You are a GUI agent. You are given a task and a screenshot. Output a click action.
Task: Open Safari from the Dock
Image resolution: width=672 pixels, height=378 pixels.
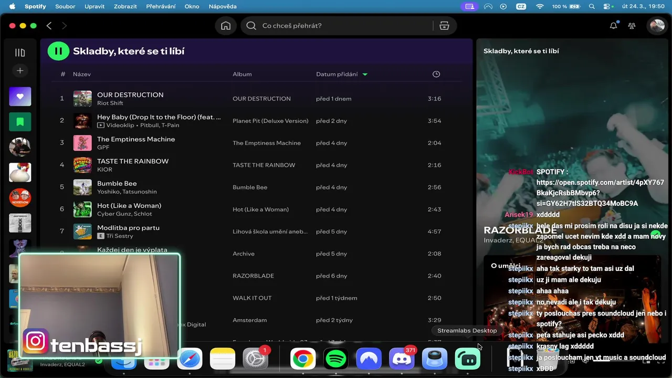click(190, 359)
